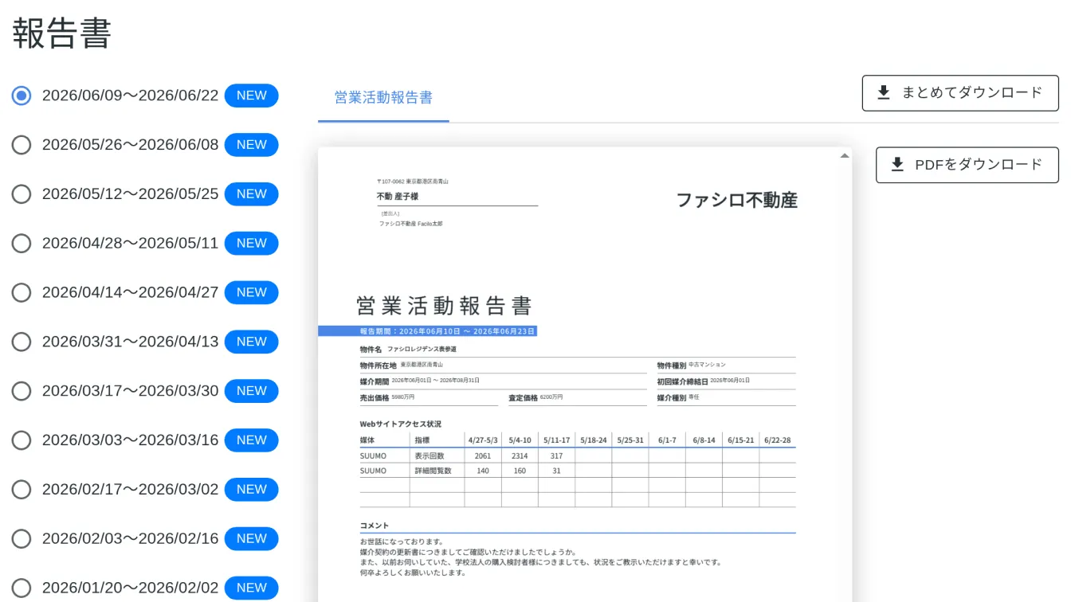Click the まとめてダウンロード button
The width and height of the screenshot is (1071, 602).
coord(960,93)
